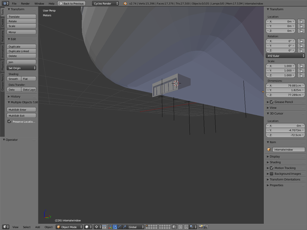Click the editor type icon in 3D view header
This screenshot has width=307, height=230.
coord(5,226)
